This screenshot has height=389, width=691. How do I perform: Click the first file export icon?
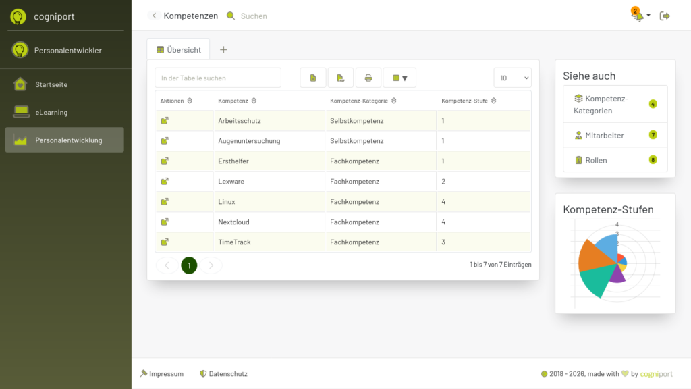pos(313,78)
